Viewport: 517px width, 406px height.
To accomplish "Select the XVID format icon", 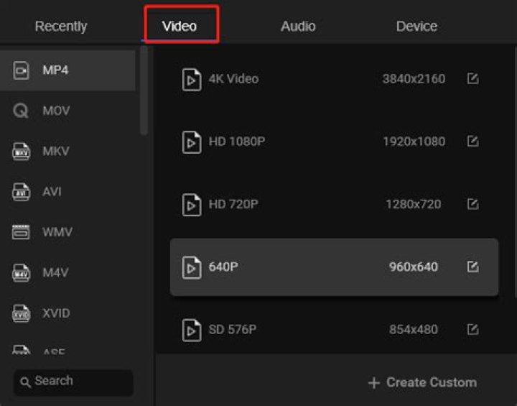I will coord(21,313).
